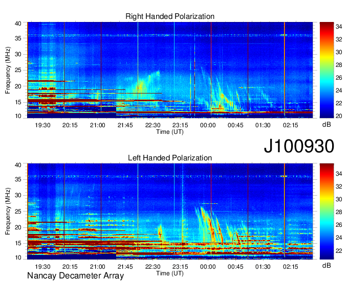348x282 pixels.
Task: Click the color scale bar beside right-handed plot
Action: (327, 70)
